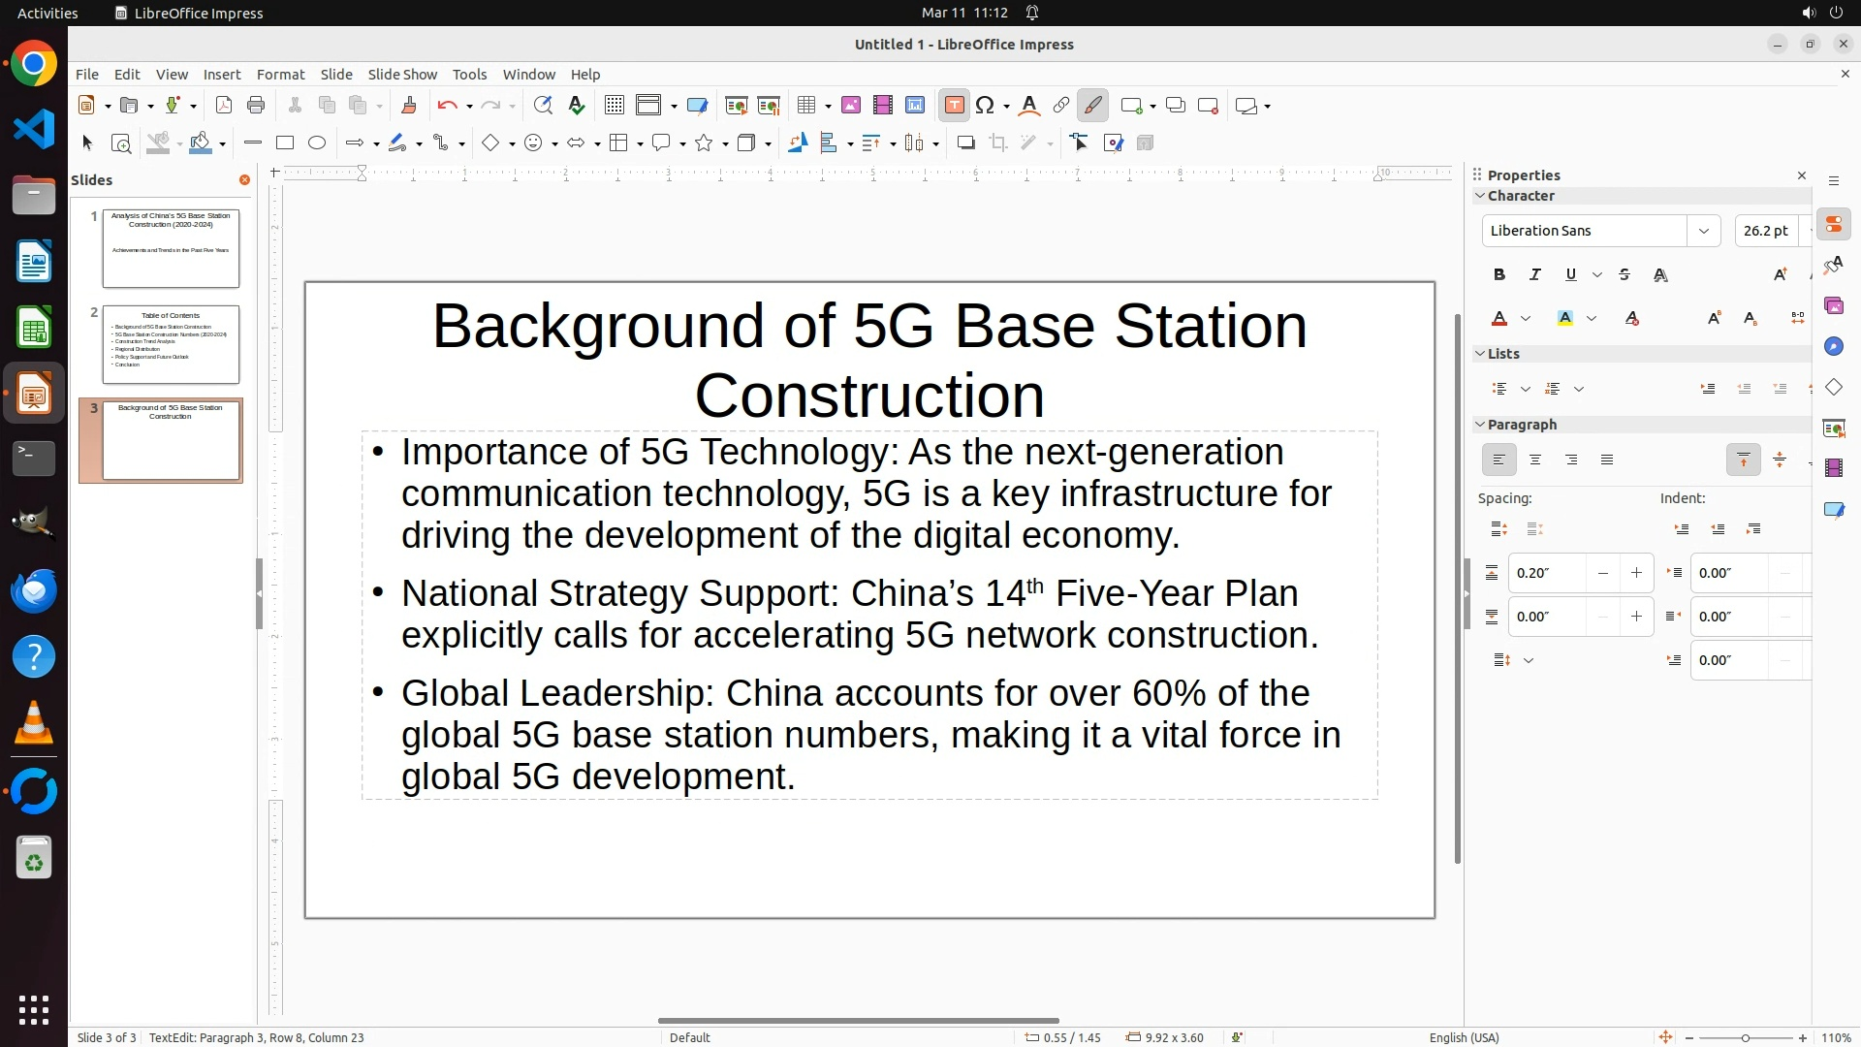Image resolution: width=1861 pixels, height=1047 pixels.
Task: Click the Special Character omega icon
Action: pos(985,106)
